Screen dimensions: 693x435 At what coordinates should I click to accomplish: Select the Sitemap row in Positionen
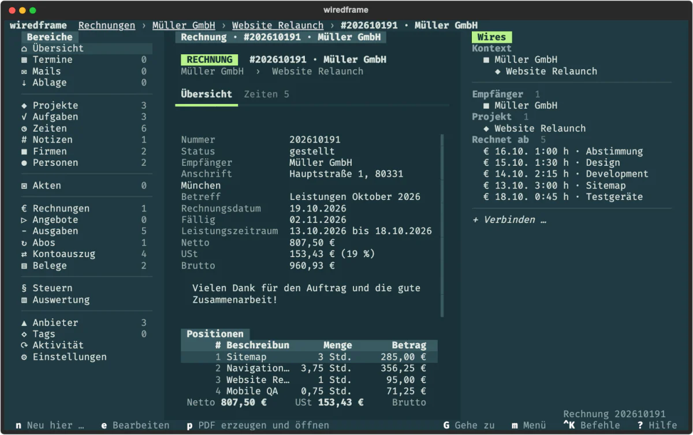309,357
